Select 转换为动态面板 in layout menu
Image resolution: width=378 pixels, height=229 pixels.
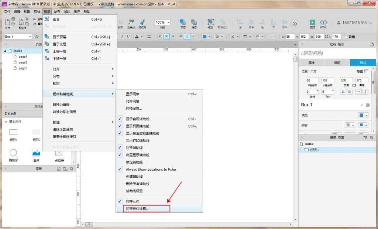(x=64, y=112)
